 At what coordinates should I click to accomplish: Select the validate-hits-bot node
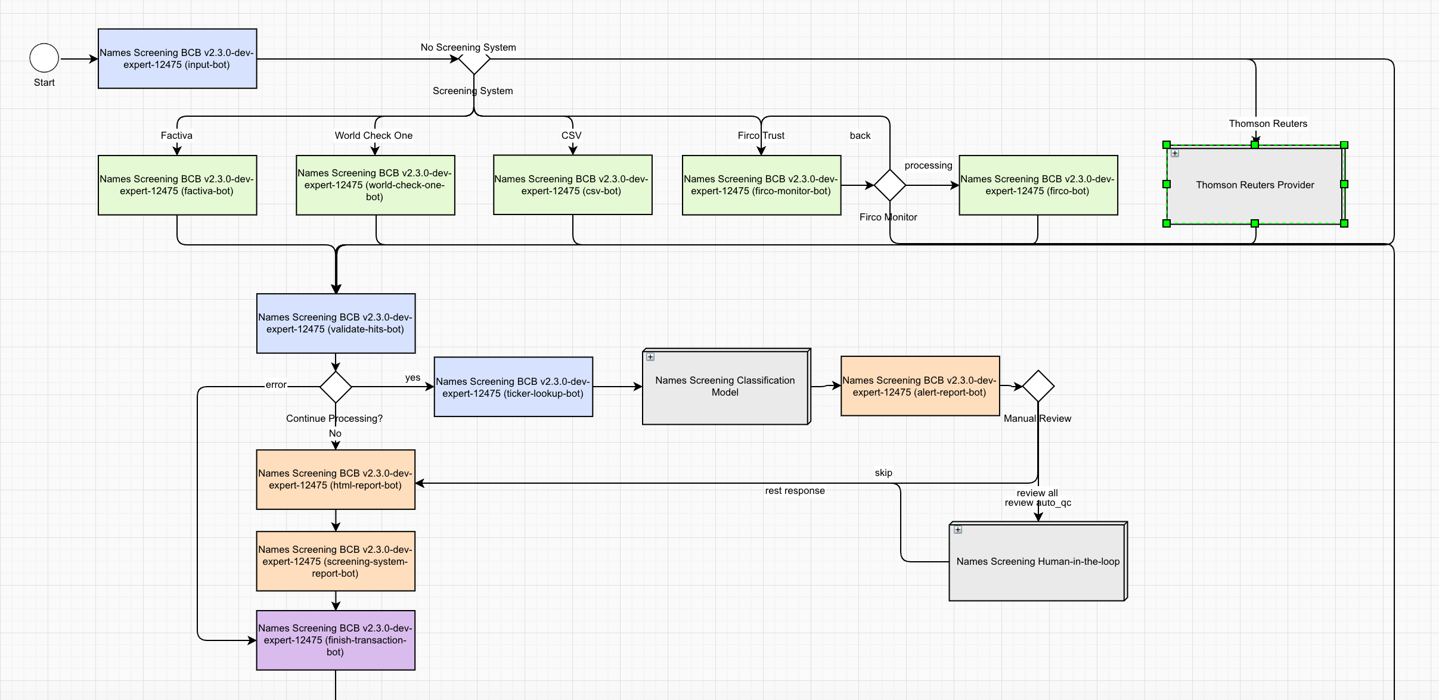[336, 323]
